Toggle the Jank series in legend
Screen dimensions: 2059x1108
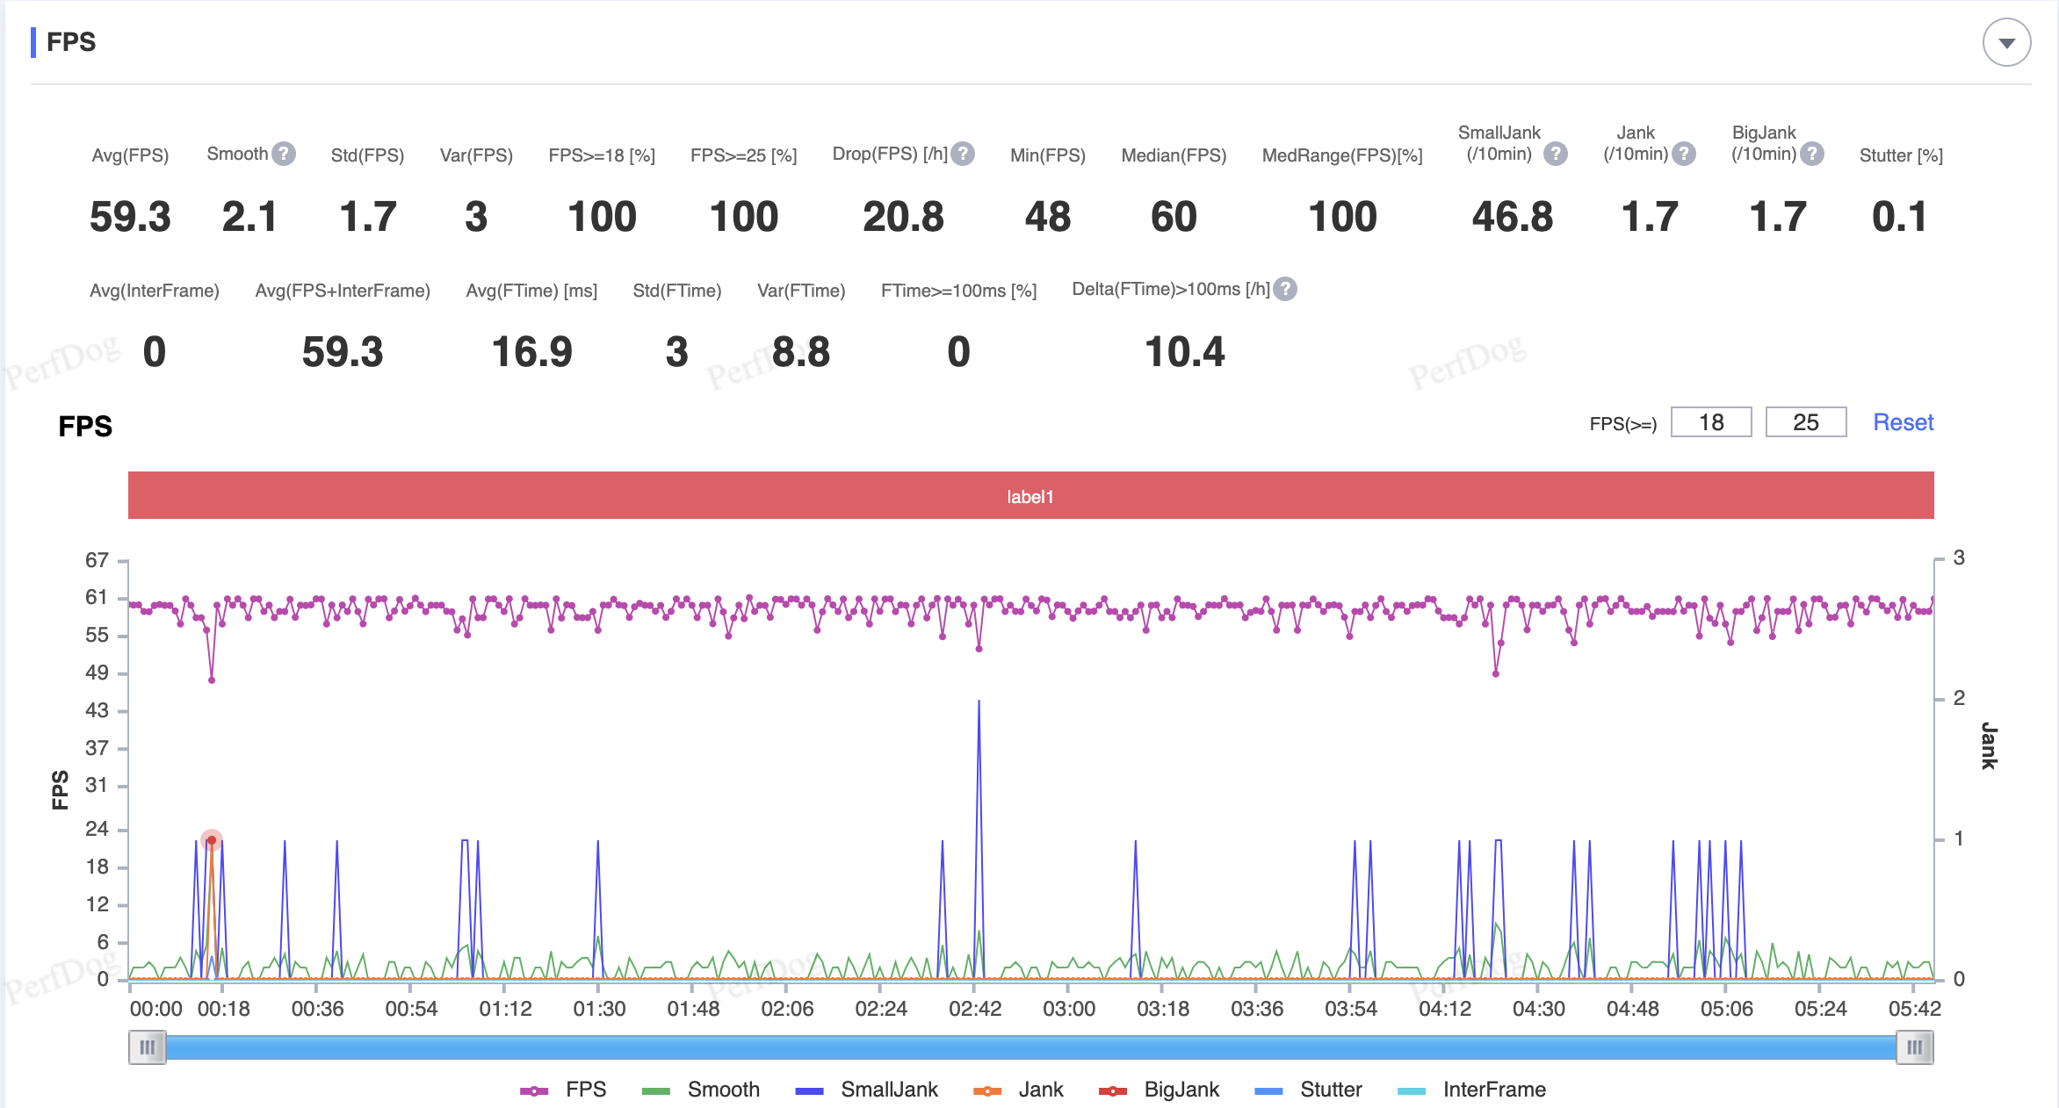point(1017,1090)
